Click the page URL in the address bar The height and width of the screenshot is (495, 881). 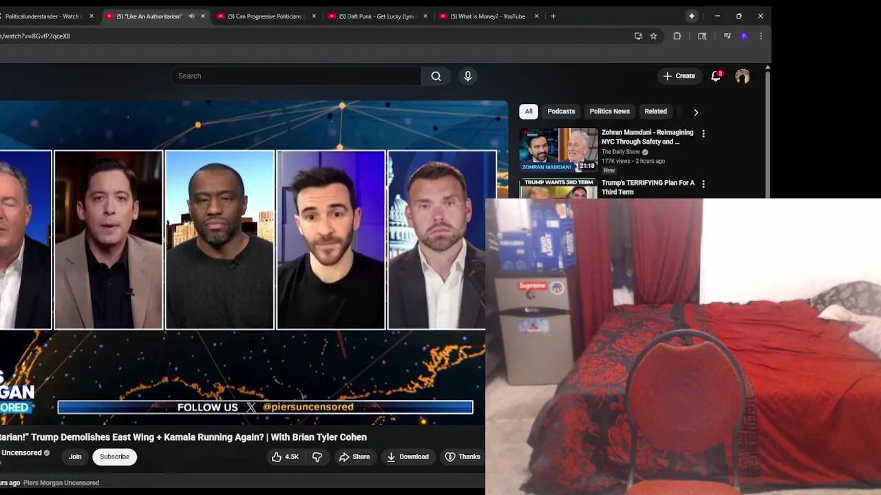[35, 36]
